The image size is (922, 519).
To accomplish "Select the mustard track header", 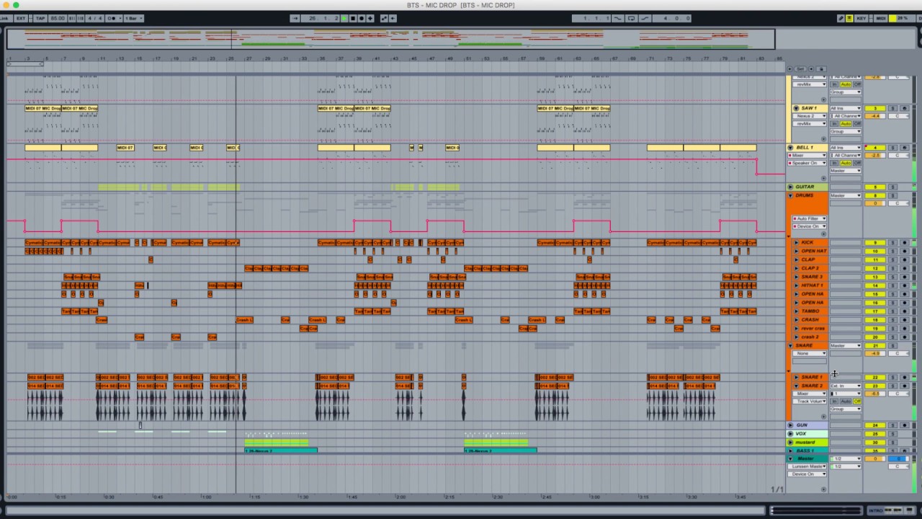I will pyautogui.click(x=806, y=443).
